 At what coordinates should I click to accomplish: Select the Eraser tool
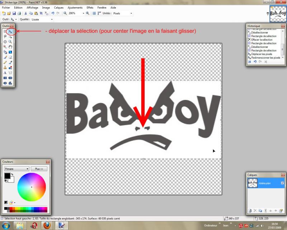(10, 57)
